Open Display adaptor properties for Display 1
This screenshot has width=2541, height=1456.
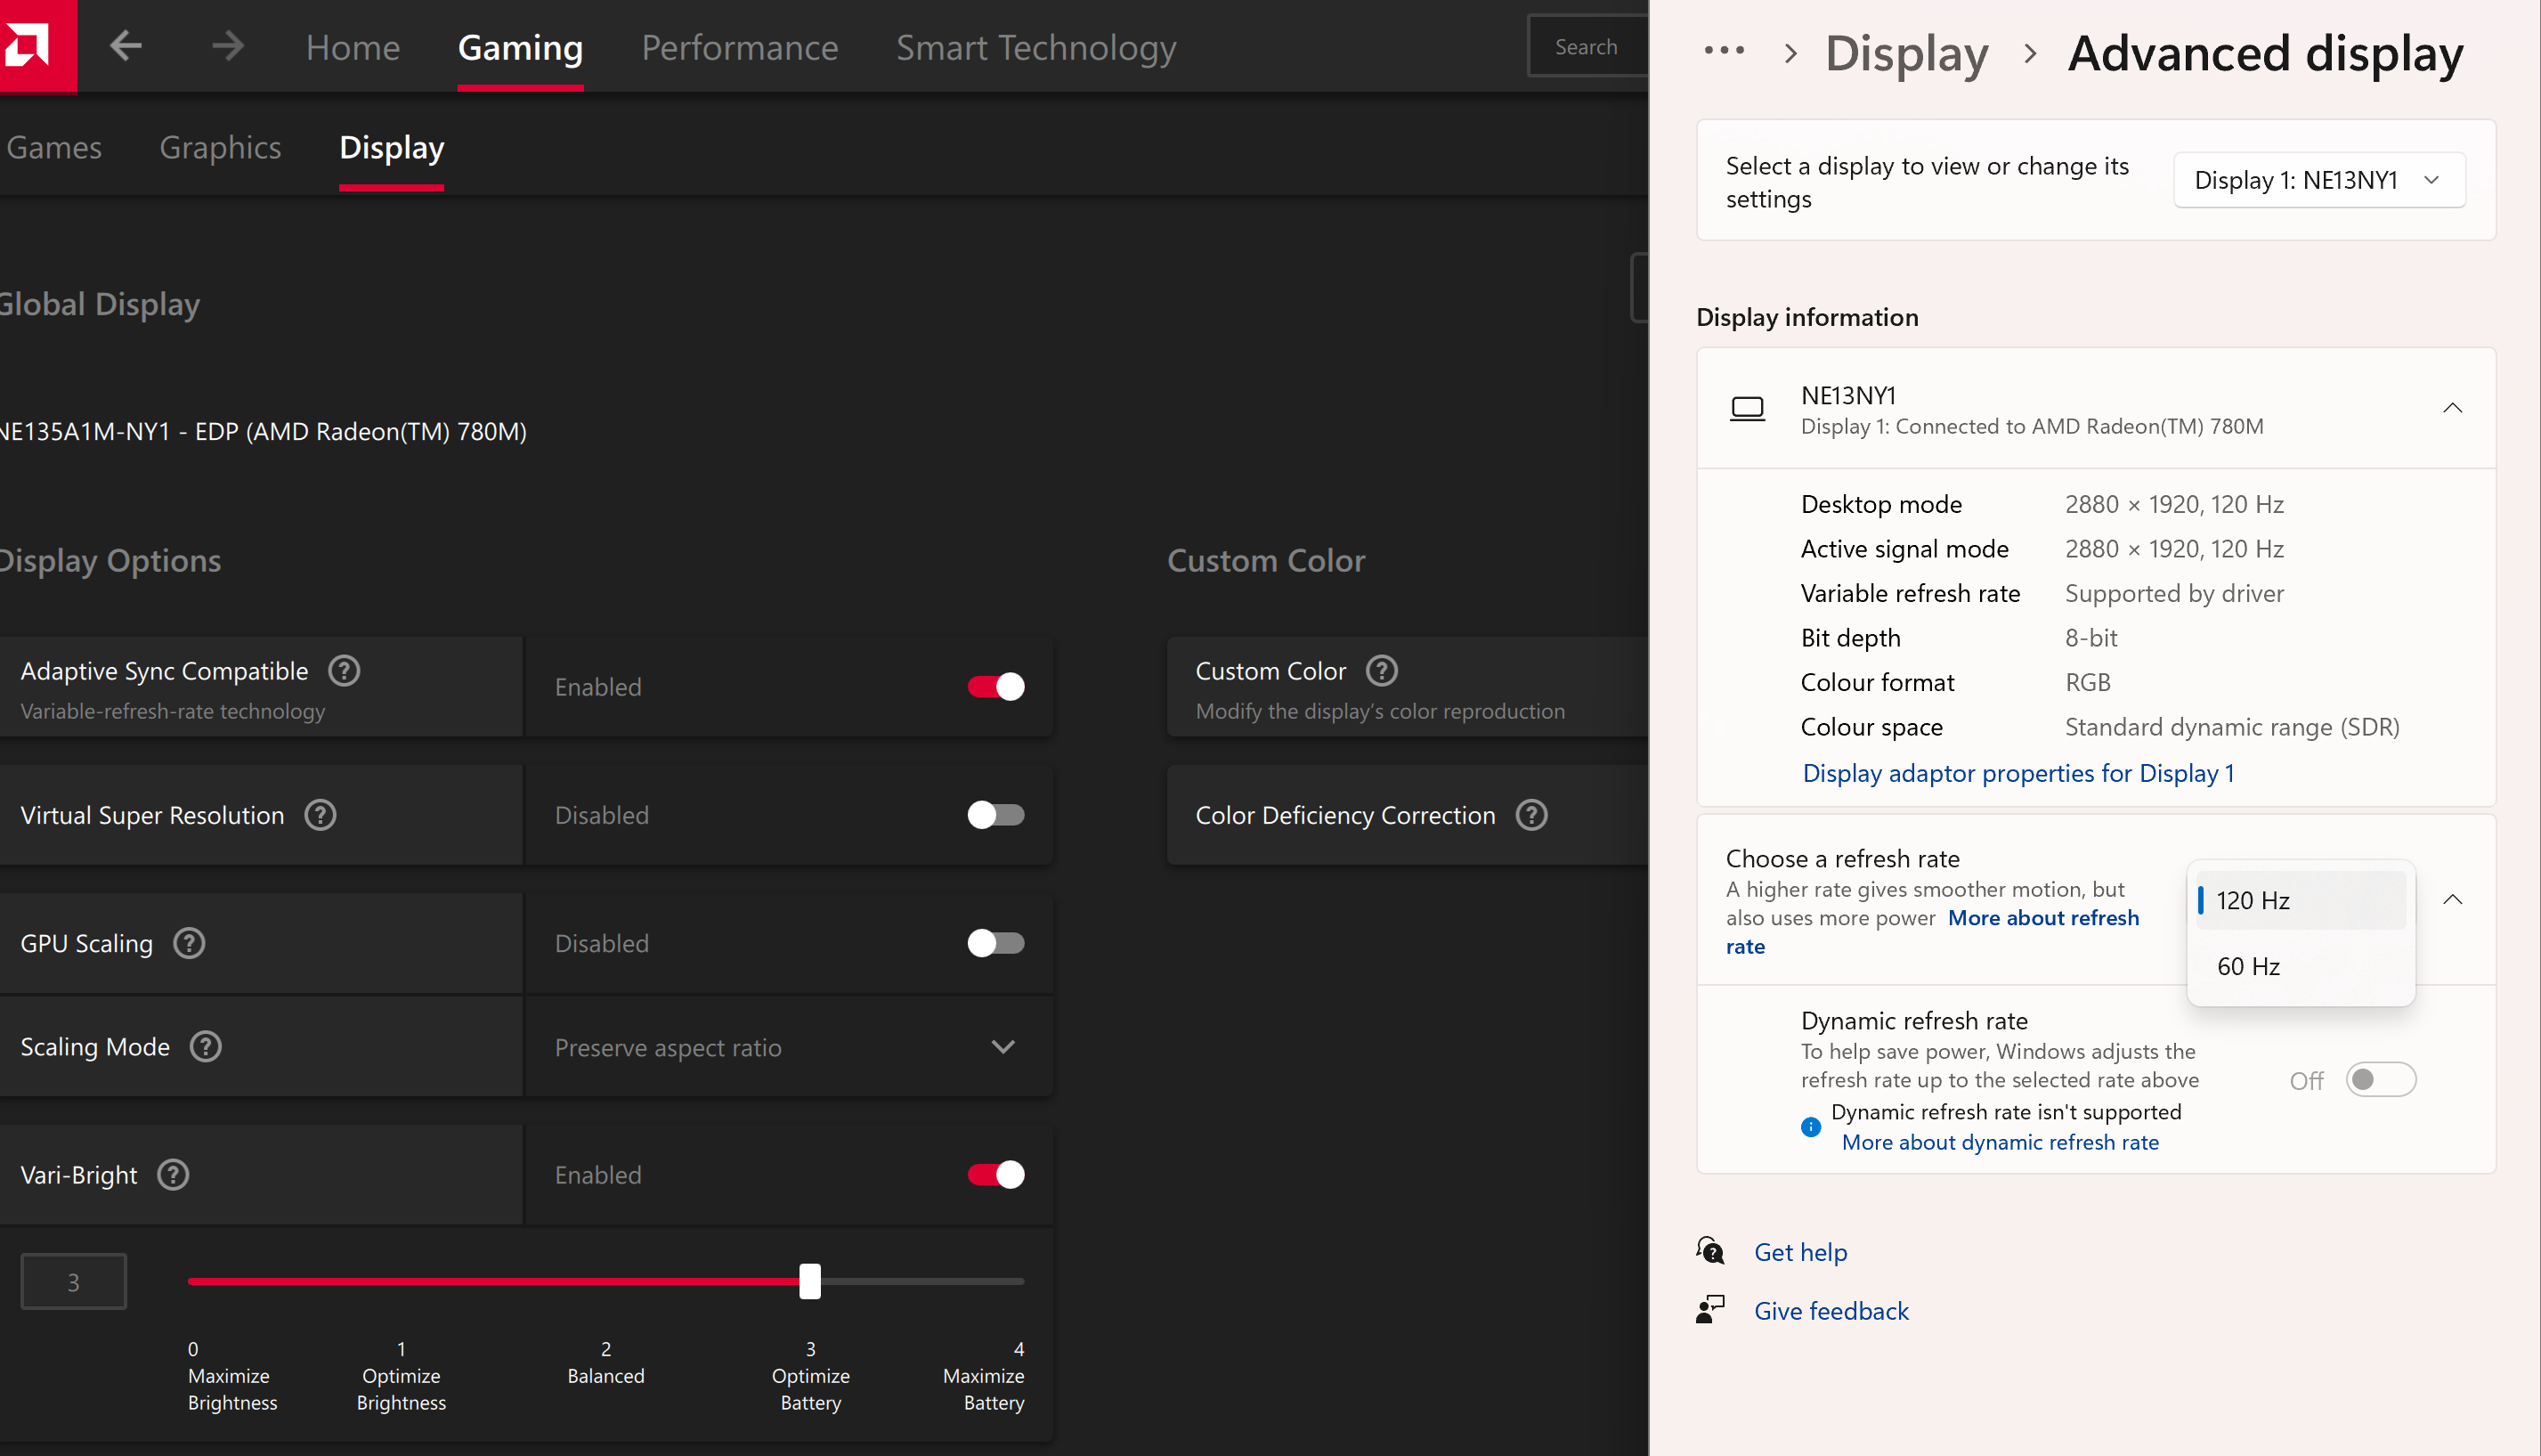[2017, 773]
